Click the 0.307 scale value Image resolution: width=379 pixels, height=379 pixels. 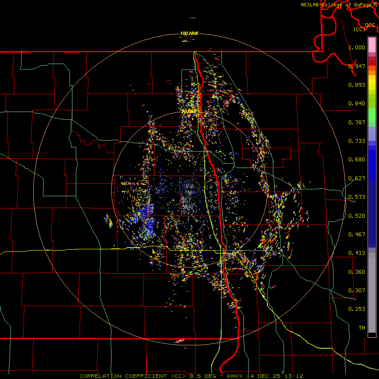pos(357,291)
